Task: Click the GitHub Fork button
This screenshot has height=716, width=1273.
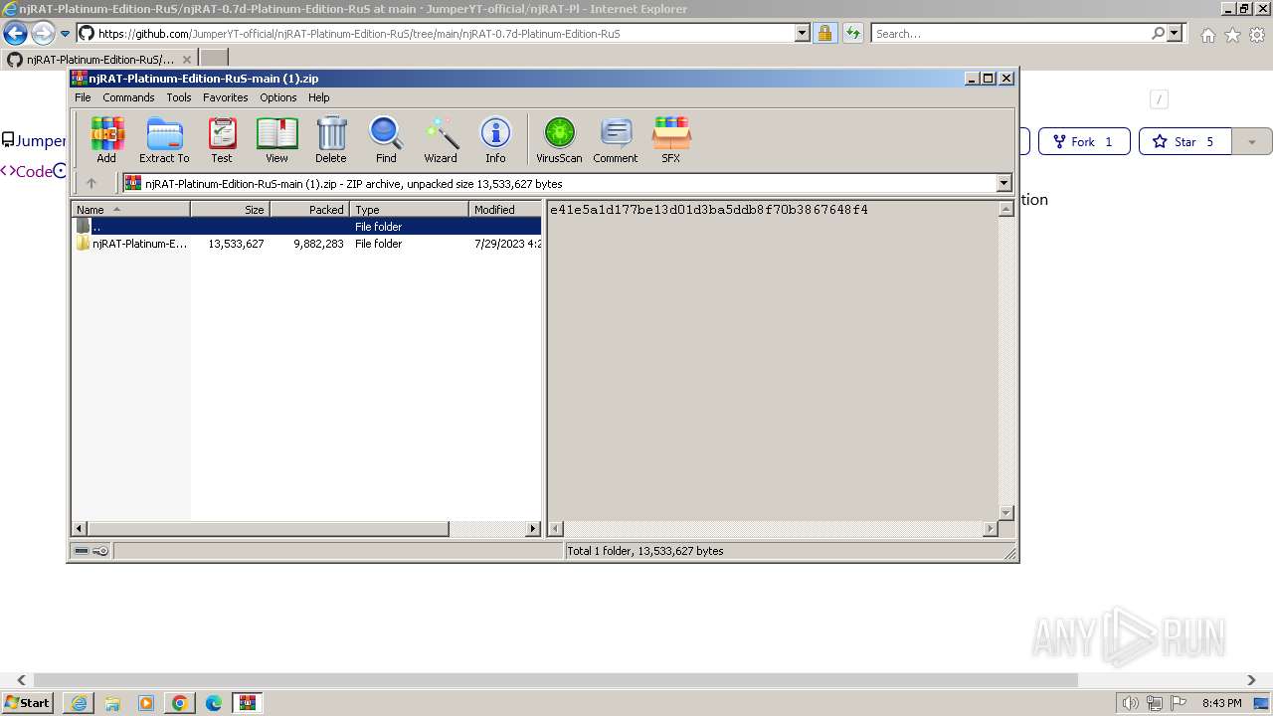Action: click(x=1084, y=141)
